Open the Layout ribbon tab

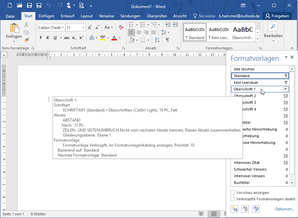click(x=87, y=16)
